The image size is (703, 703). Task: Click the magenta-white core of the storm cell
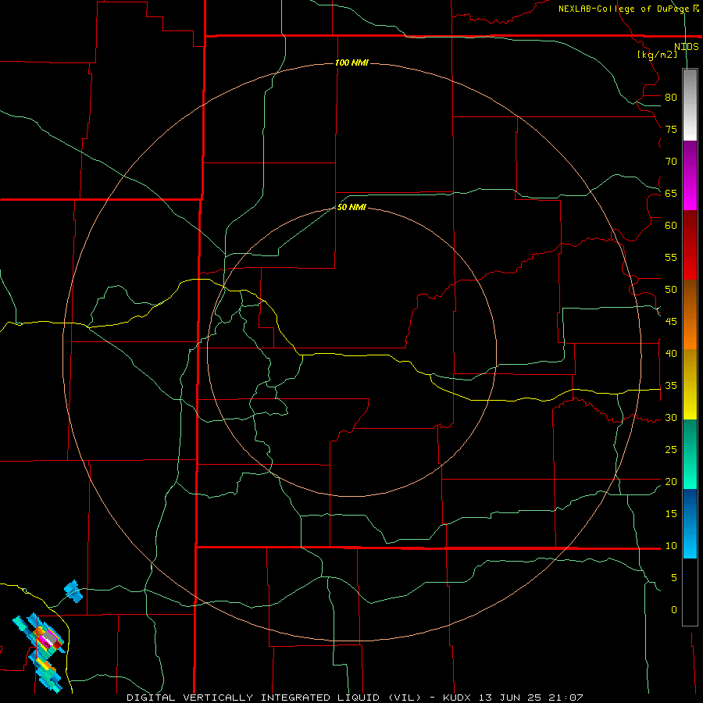click(48, 638)
